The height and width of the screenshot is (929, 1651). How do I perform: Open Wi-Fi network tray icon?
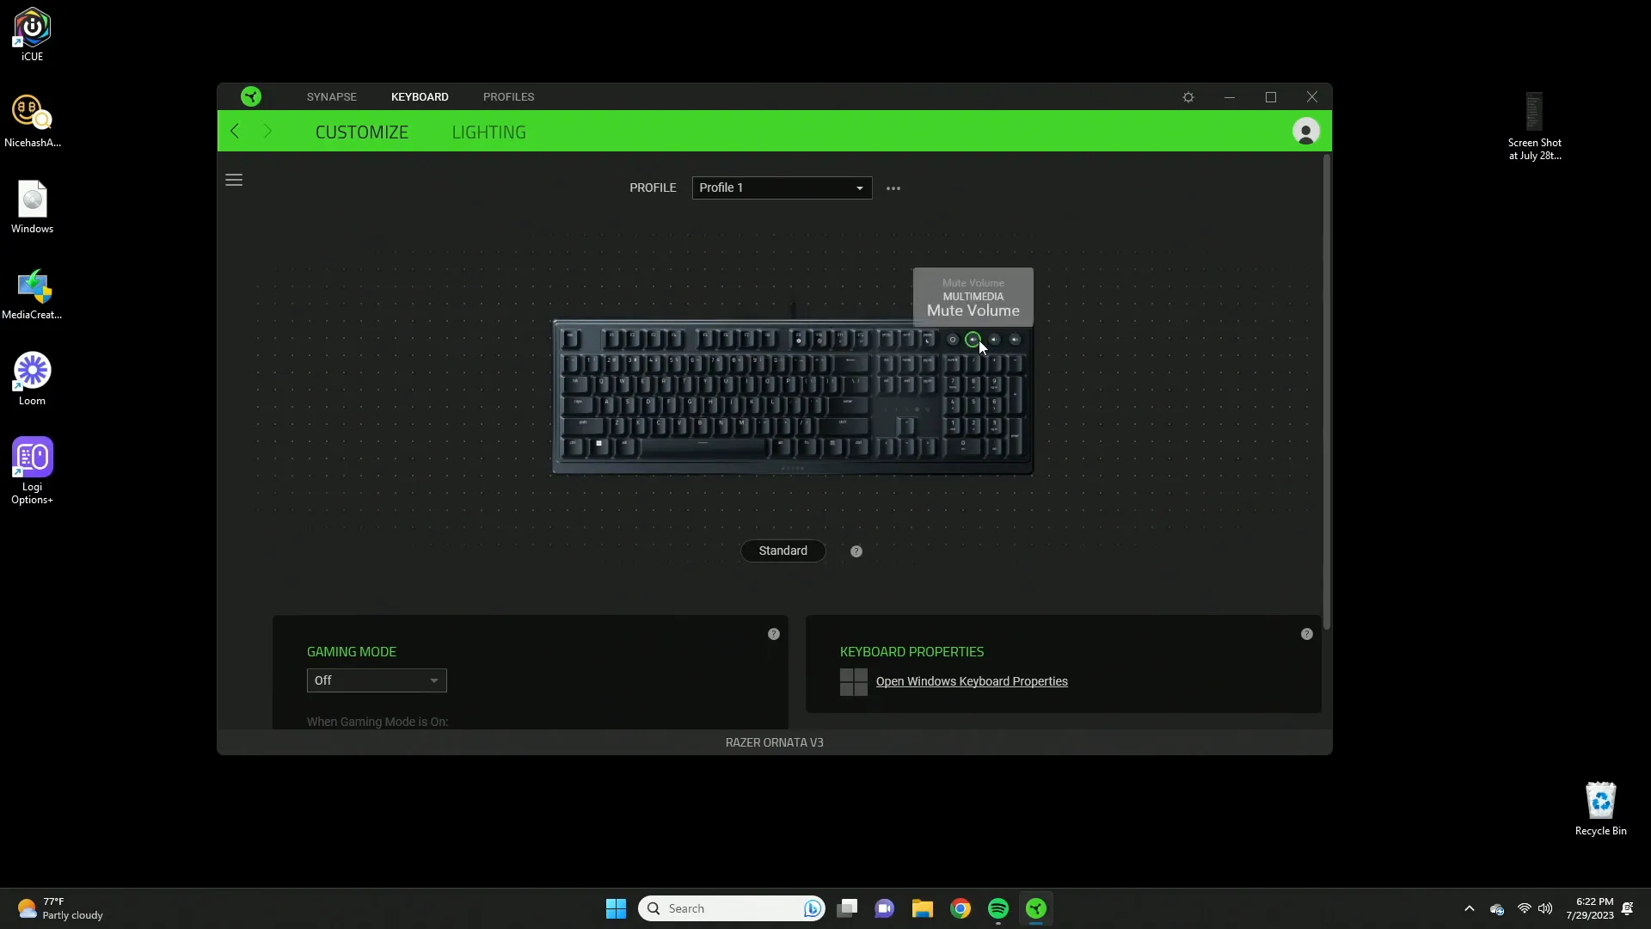[1524, 909]
